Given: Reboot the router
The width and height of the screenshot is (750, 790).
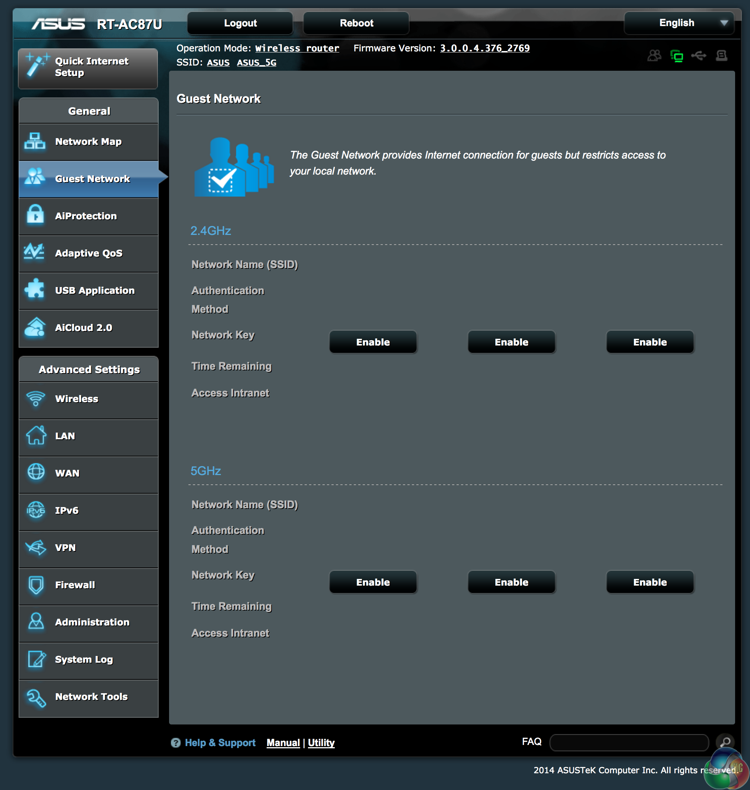Looking at the screenshot, I should [356, 23].
